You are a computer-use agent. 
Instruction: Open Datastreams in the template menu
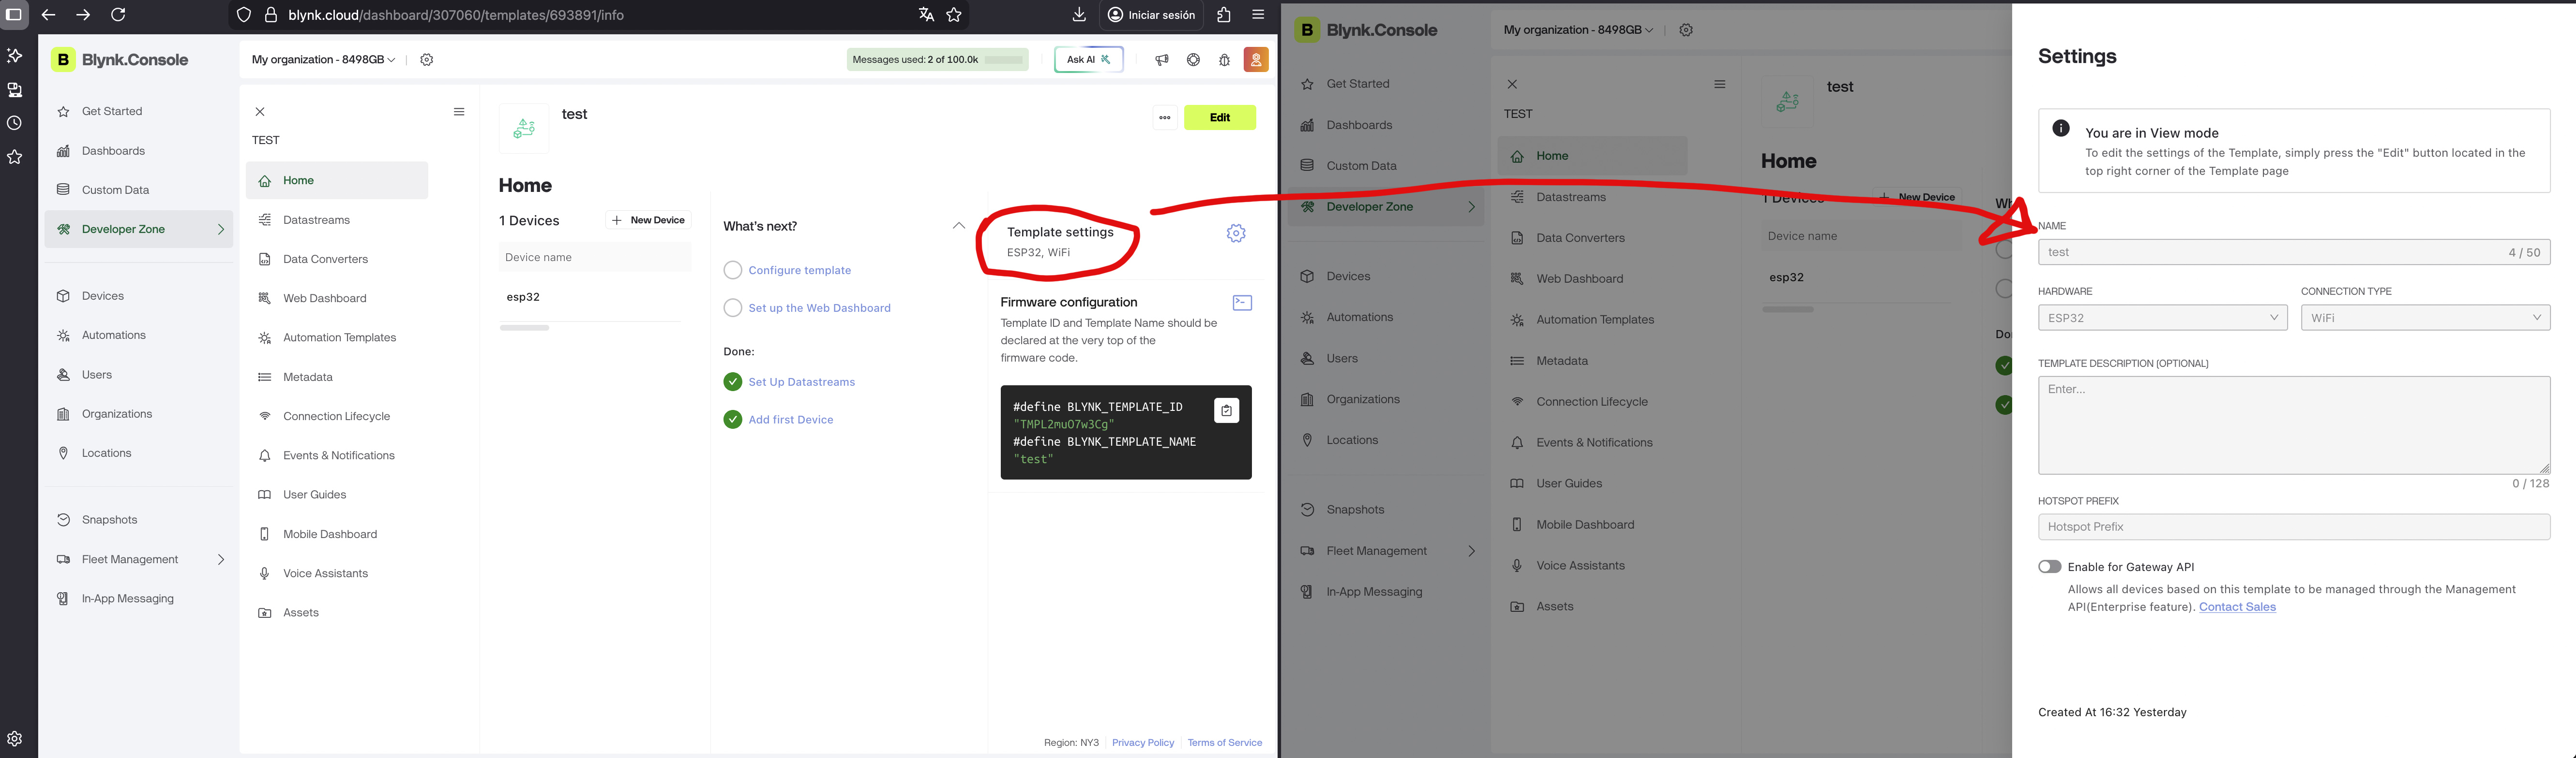316,219
